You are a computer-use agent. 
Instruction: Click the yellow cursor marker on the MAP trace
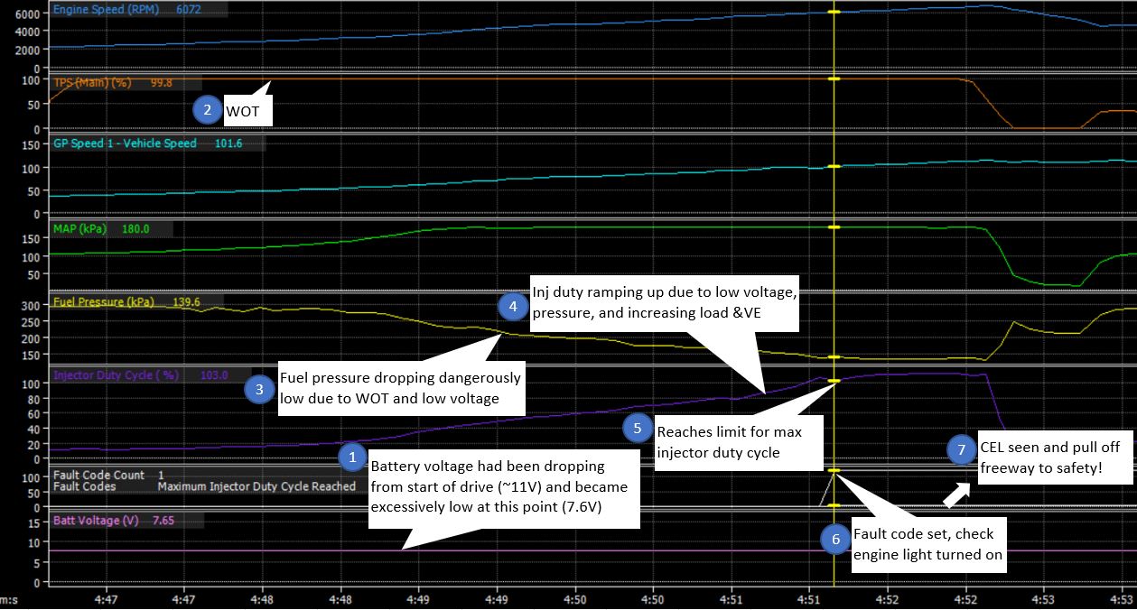point(834,226)
